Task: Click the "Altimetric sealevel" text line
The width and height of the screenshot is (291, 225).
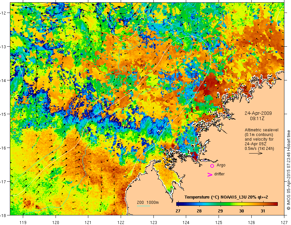Action: 262,130
